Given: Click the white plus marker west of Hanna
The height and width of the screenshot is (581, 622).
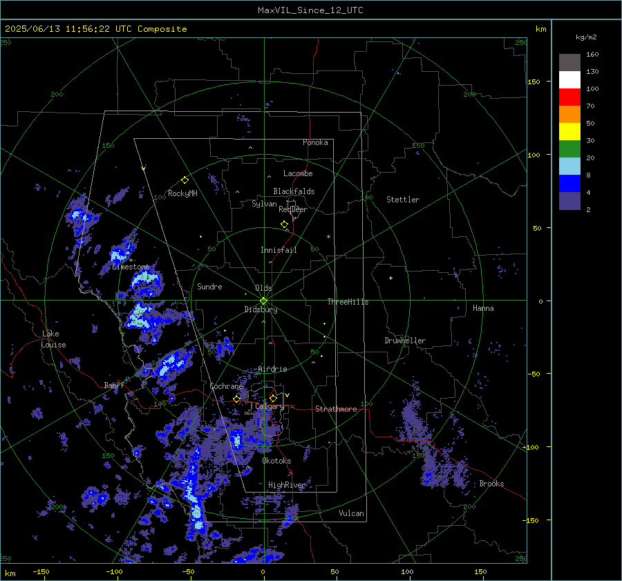Looking at the screenshot, I should click(x=390, y=278).
